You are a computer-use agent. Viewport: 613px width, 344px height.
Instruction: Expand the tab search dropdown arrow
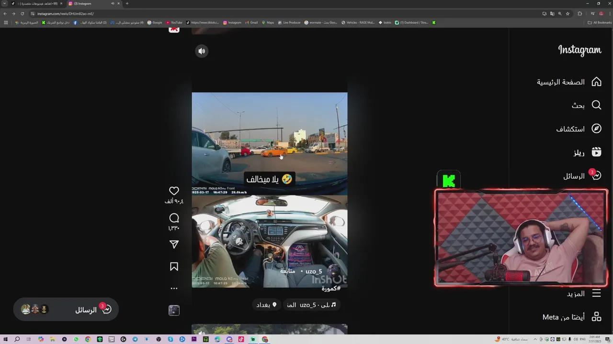point(4,3)
